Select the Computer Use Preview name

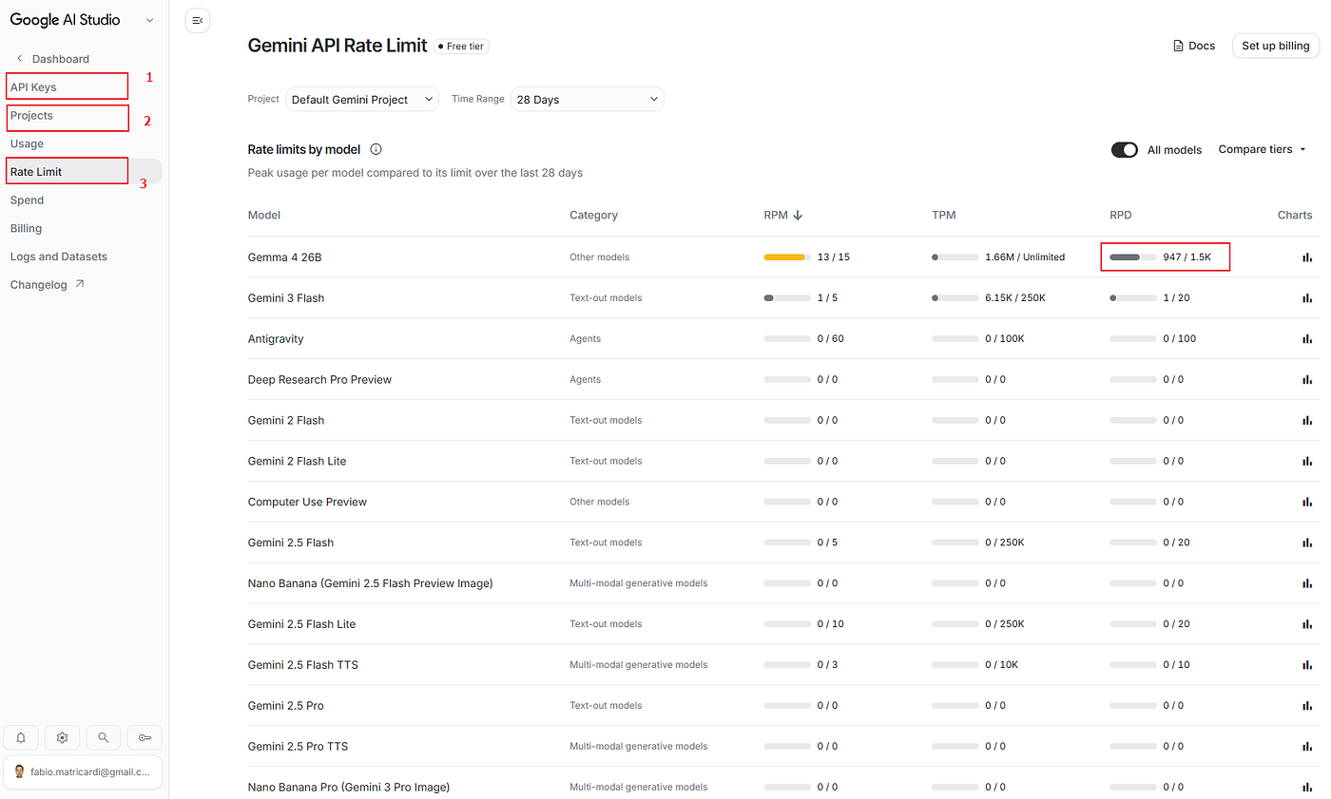click(x=307, y=503)
